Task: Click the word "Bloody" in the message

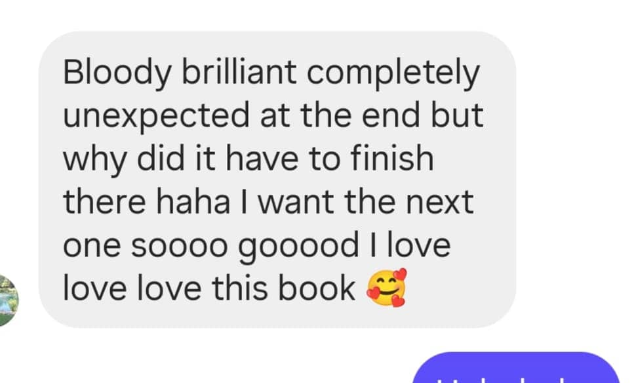Action: click(x=117, y=73)
